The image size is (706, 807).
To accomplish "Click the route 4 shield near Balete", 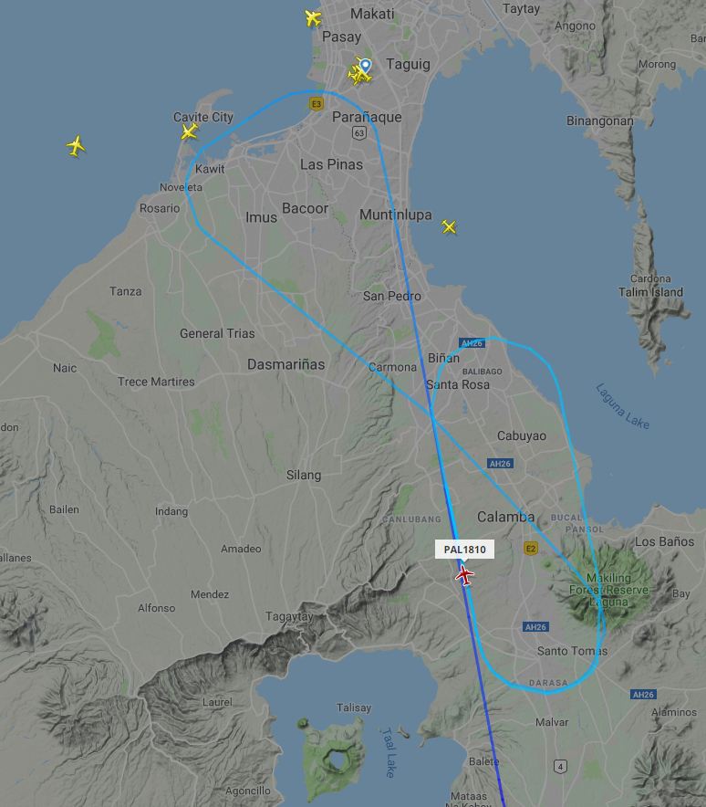I will point(560,766).
